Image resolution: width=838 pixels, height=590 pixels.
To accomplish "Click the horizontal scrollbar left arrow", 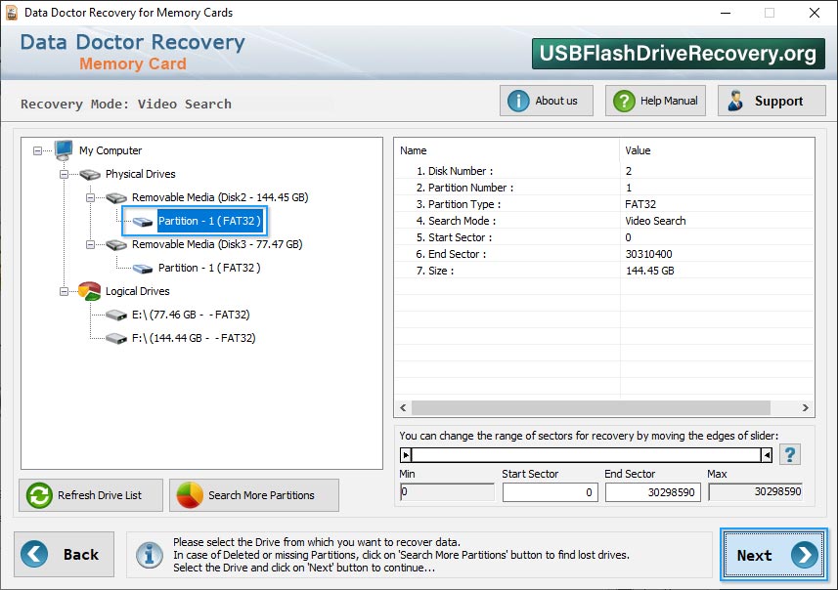I will click(403, 408).
